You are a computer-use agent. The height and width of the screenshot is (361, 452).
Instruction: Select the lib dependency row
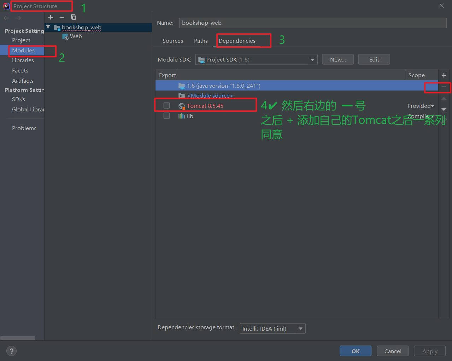(x=297, y=116)
